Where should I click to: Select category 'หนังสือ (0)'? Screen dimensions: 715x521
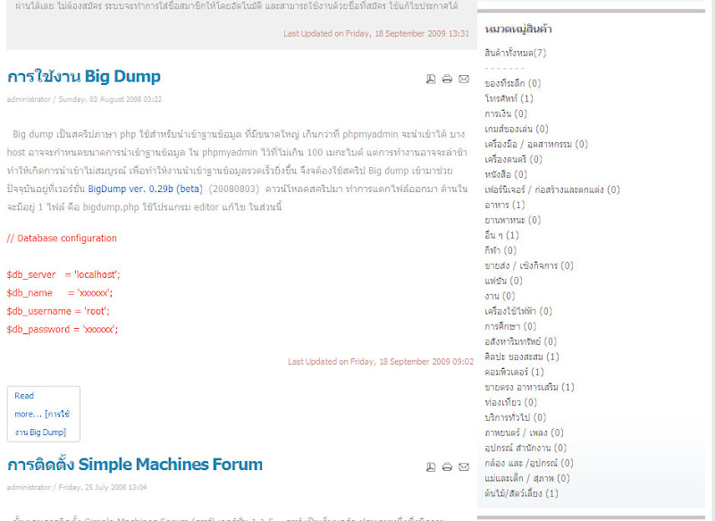point(506,174)
